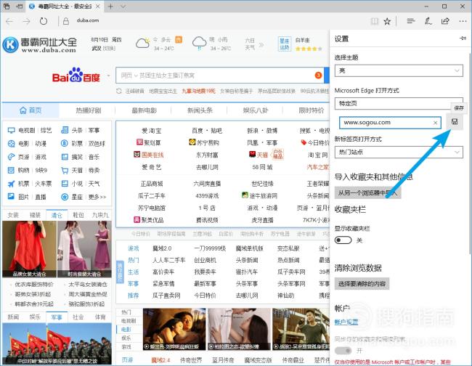The height and width of the screenshot is (366, 472).
Task: Open the reading view book icon
Action: 375,21
